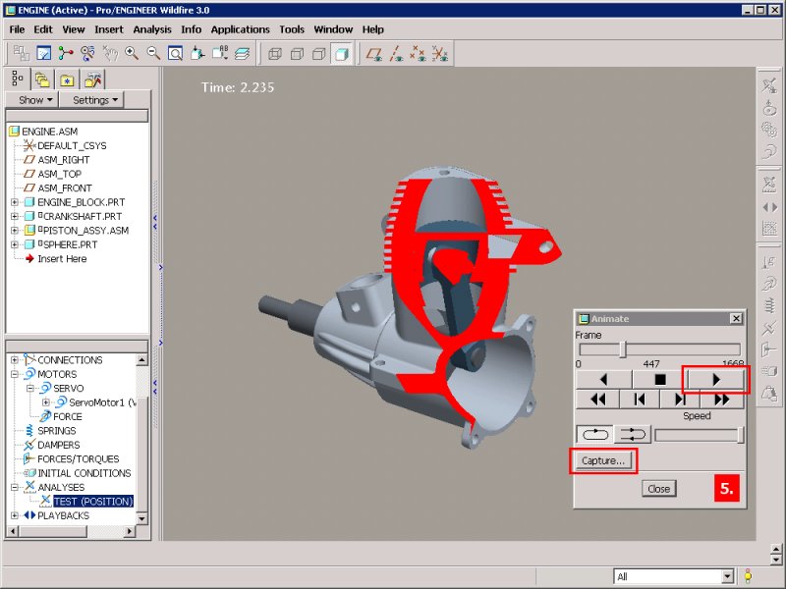Dismiss Animate dialog with its title-bar X
Image resolution: width=786 pixels, height=589 pixels.
click(736, 318)
